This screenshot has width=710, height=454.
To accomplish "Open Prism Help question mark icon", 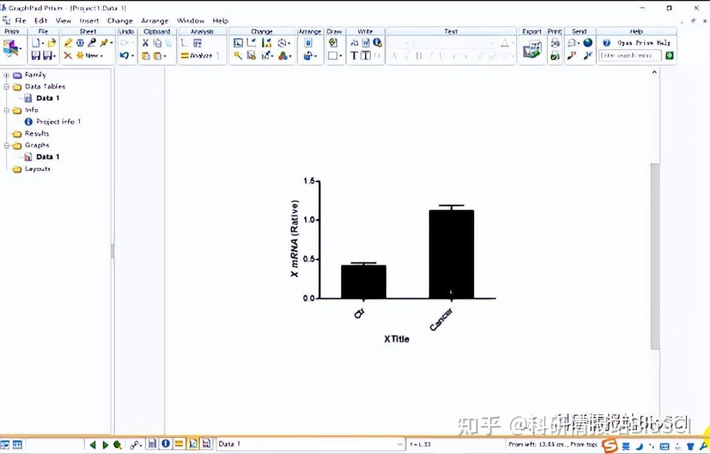I will [x=605, y=43].
